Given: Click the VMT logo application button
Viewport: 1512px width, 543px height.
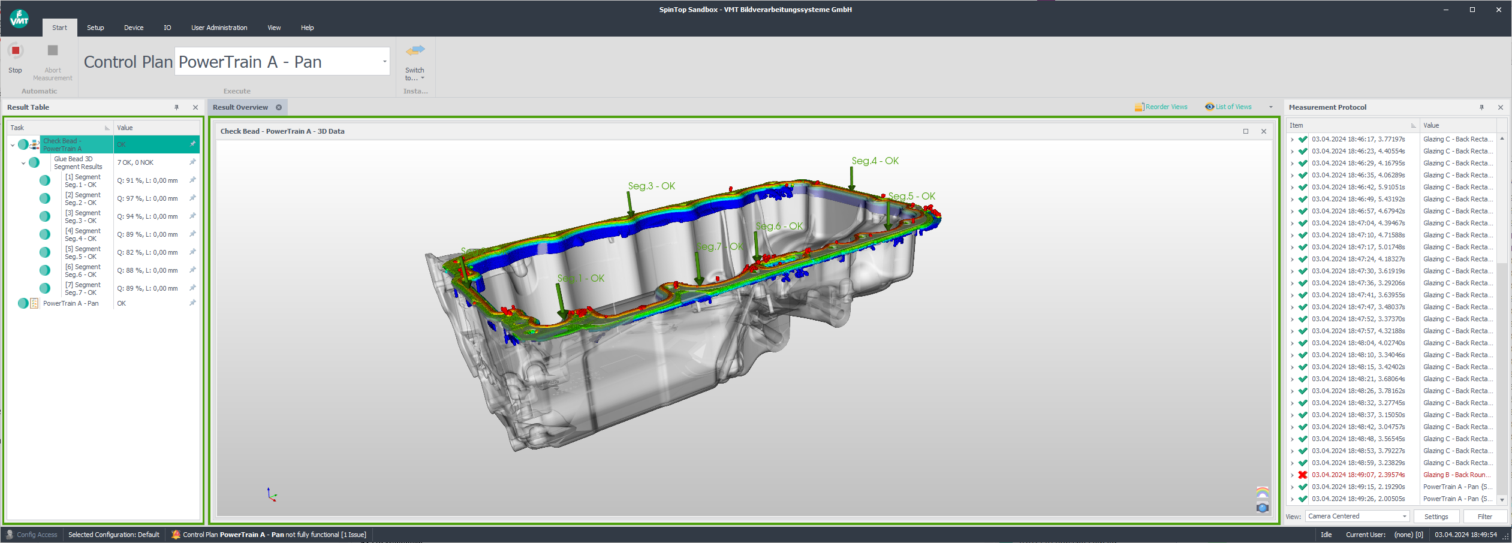Looking at the screenshot, I should 19,19.
